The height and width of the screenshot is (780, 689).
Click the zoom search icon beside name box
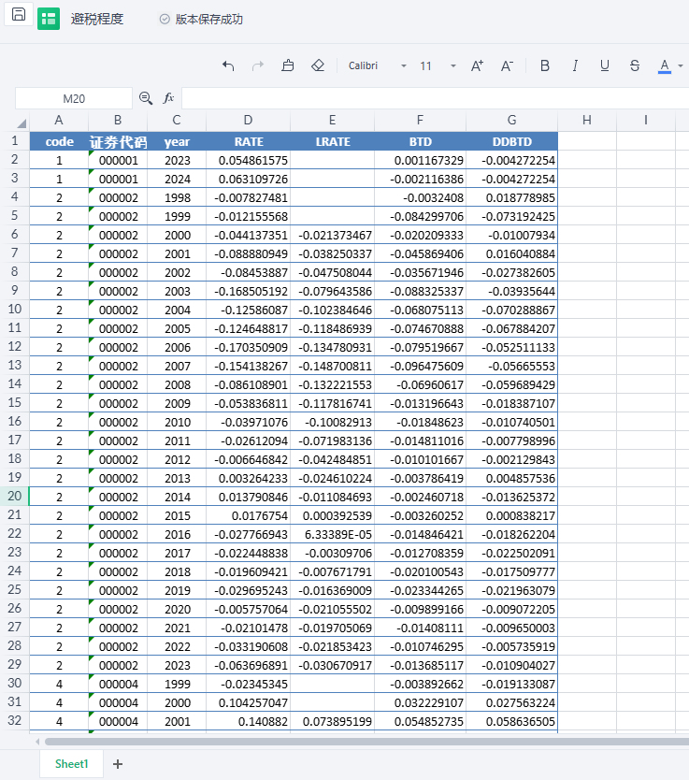click(146, 98)
